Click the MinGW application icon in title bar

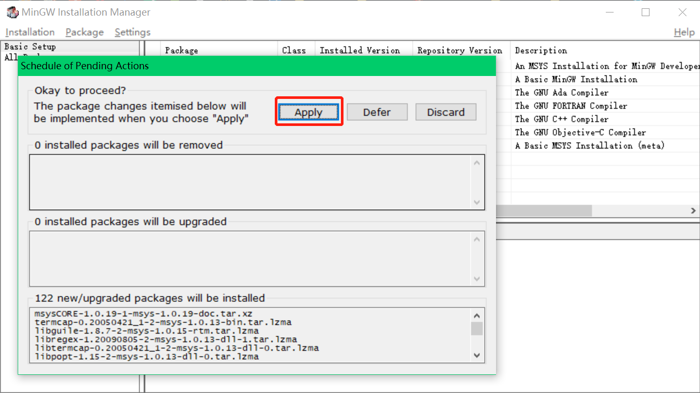(x=11, y=11)
